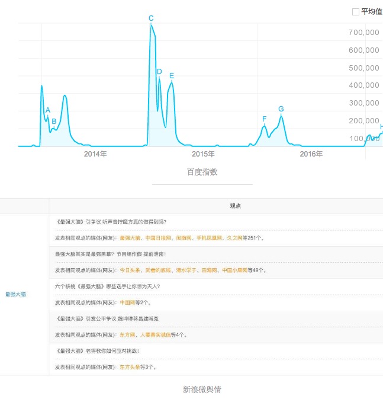Screen dimensions: 383x402
Task: Click the 中国小康网 media link
Action: (x=234, y=270)
